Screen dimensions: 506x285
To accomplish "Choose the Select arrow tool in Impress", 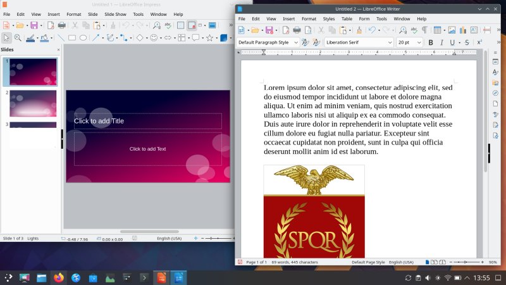I will click(x=6, y=38).
